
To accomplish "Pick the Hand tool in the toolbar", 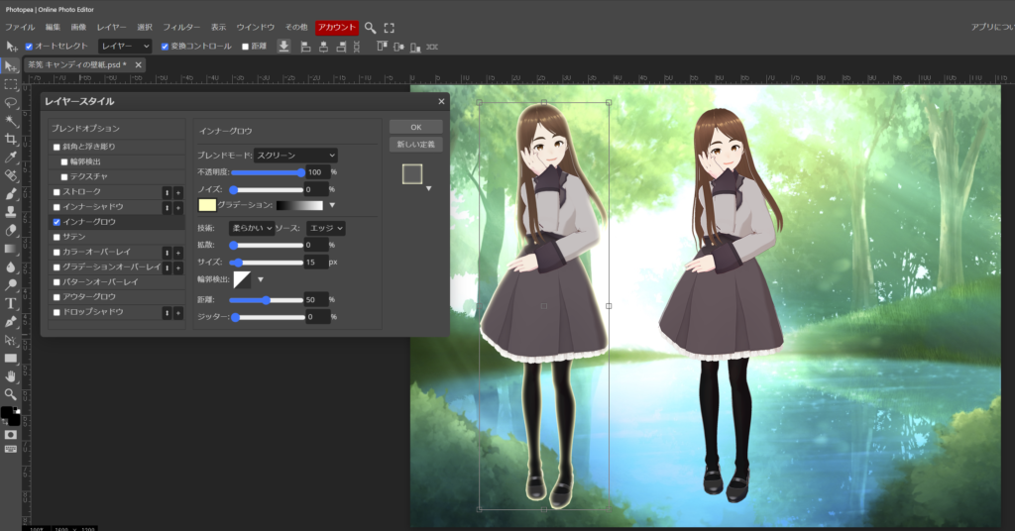I will 11,376.
